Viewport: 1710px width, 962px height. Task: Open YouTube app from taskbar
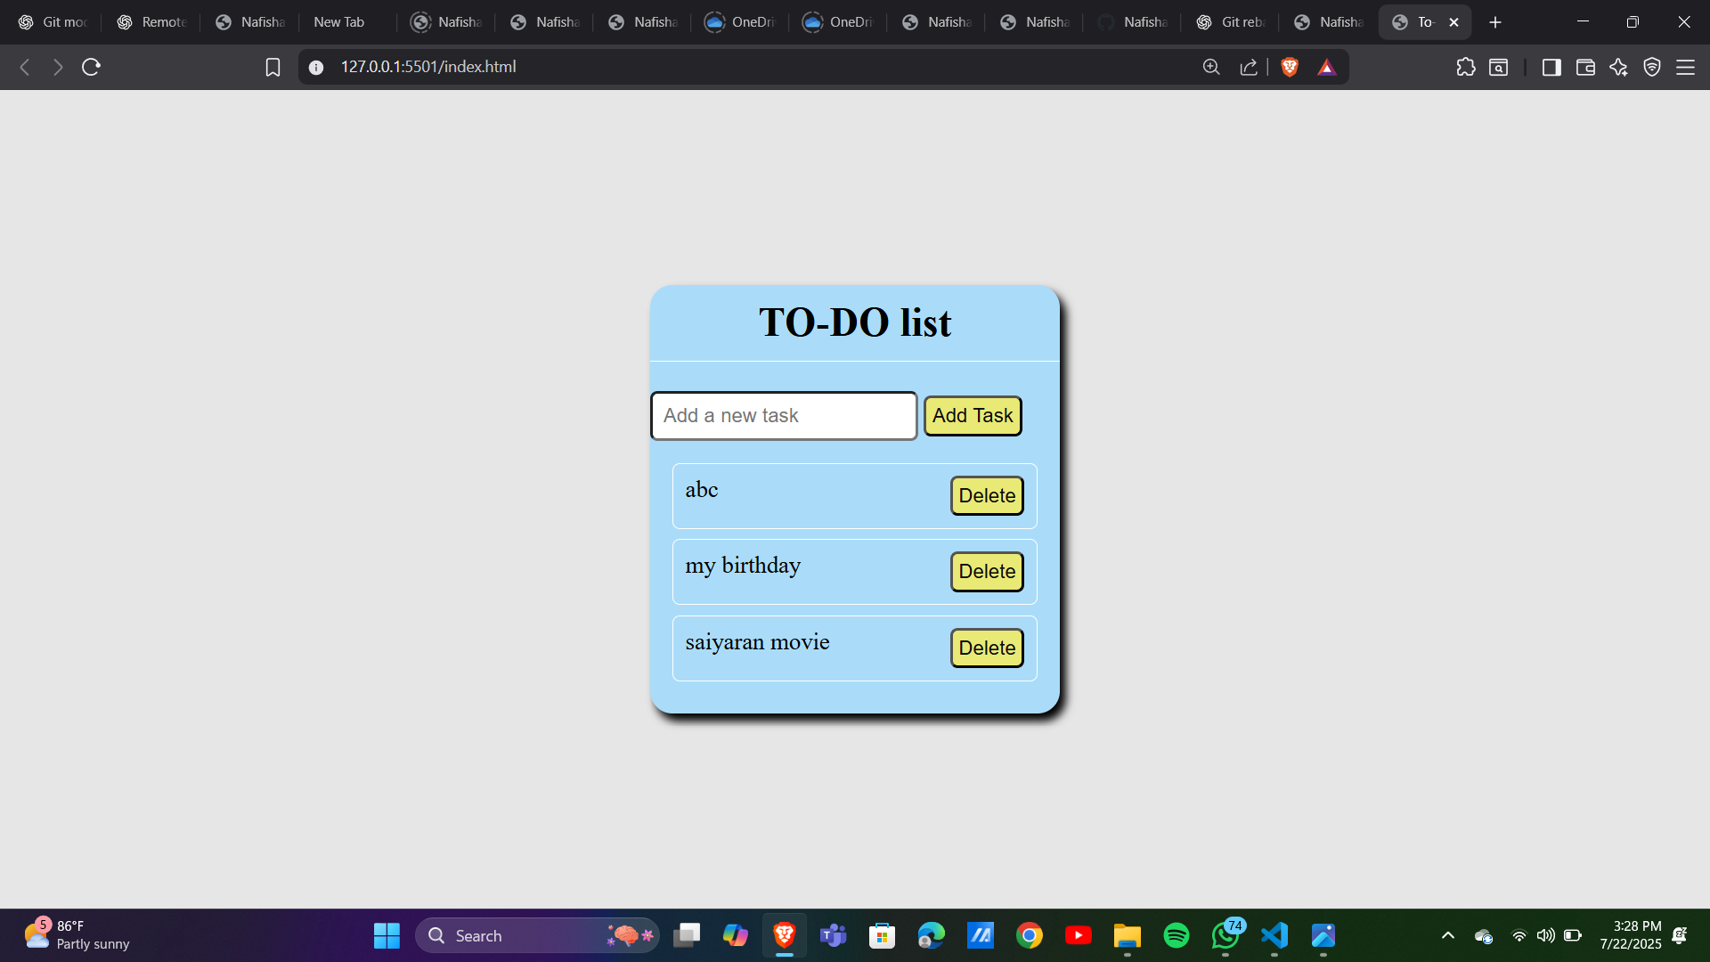click(x=1079, y=935)
